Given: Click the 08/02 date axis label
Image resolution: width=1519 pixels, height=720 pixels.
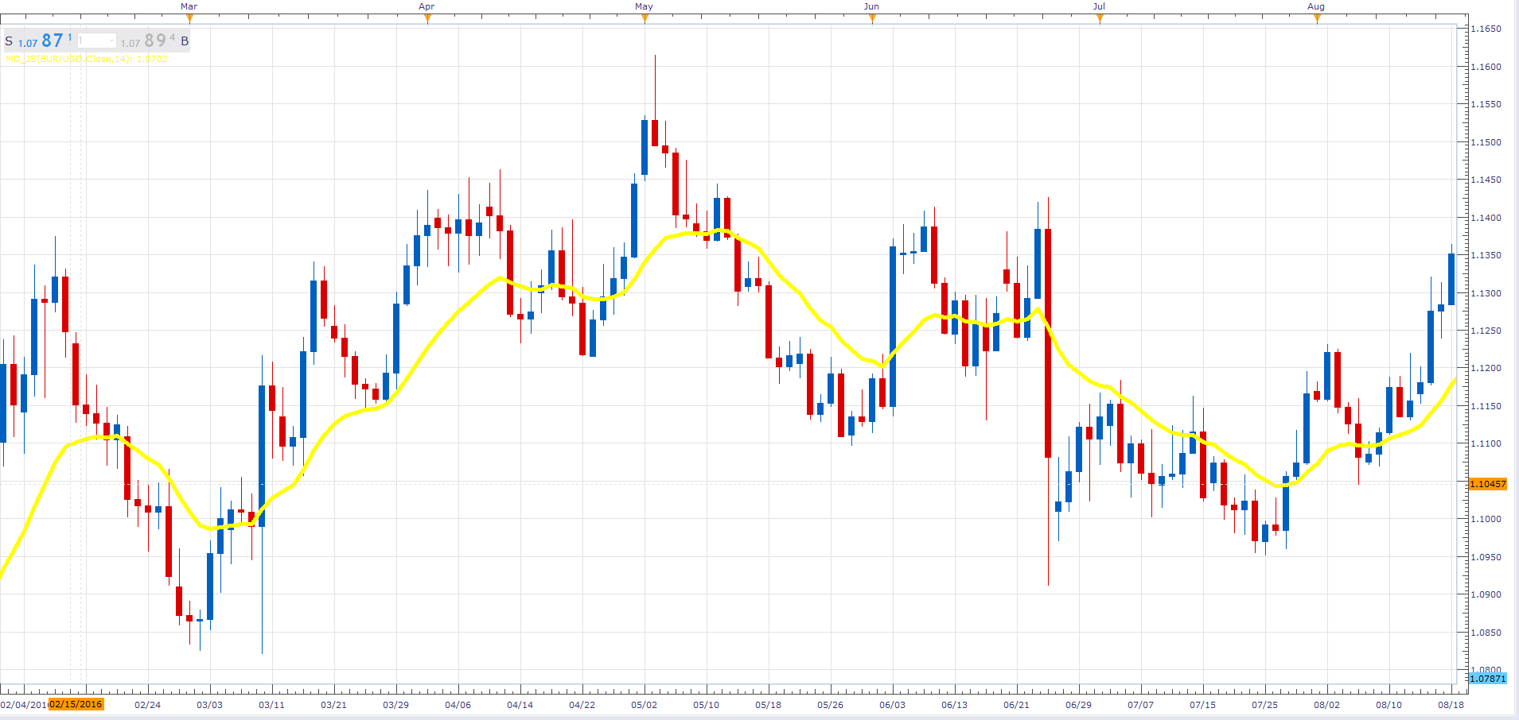Looking at the screenshot, I should point(1327,705).
